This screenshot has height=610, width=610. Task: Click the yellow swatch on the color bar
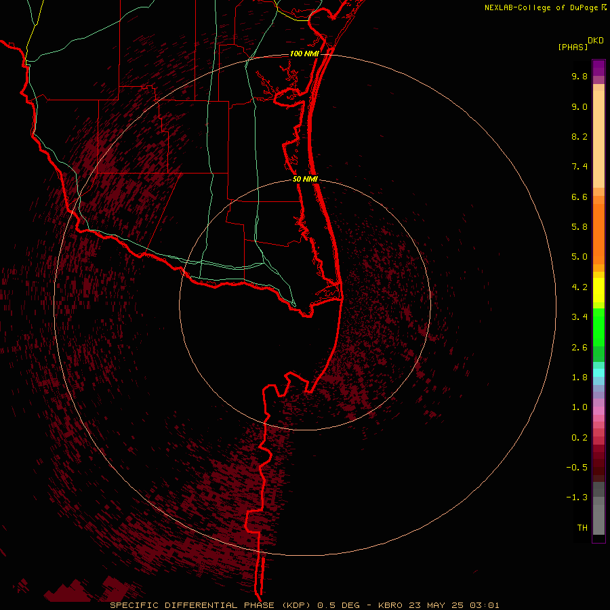[x=598, y=290]
